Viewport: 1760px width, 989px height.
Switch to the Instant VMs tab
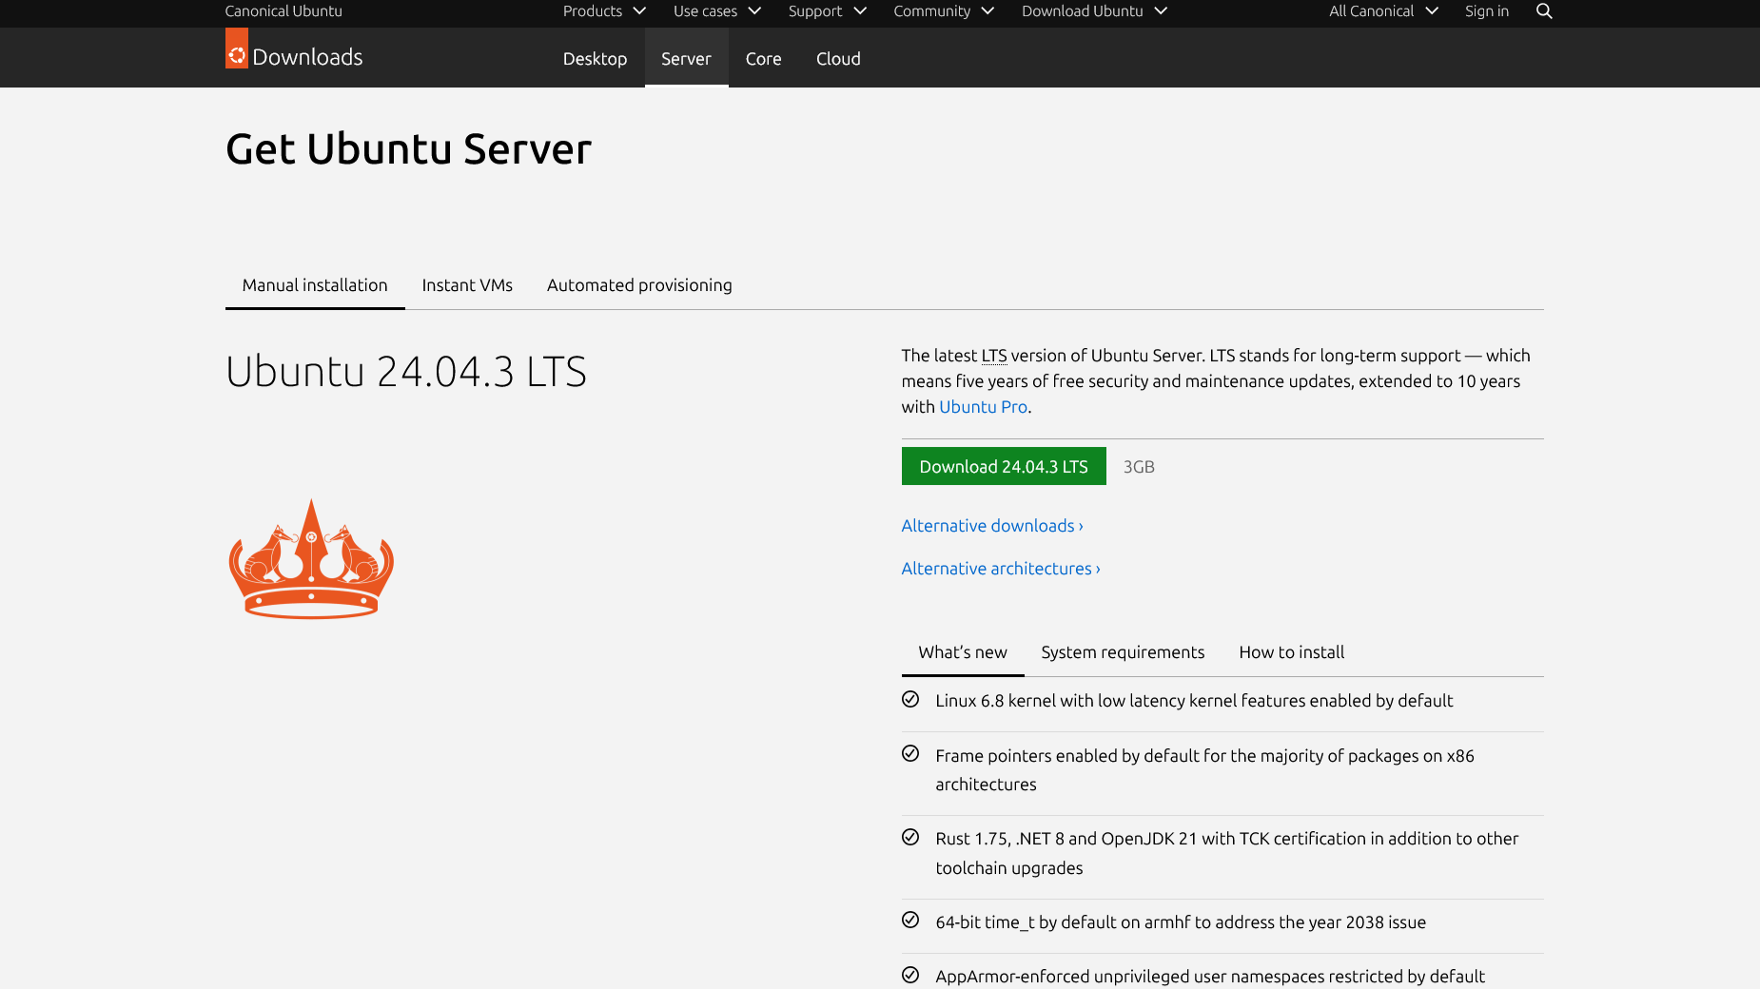(467, 285)
